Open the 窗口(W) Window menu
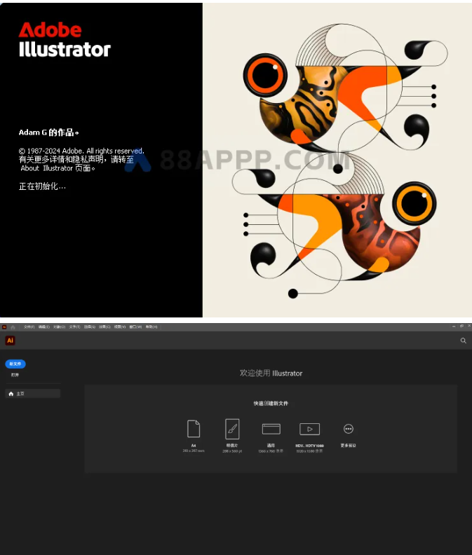The height and width of the screenshot is (555, 472). pos(135,327)
